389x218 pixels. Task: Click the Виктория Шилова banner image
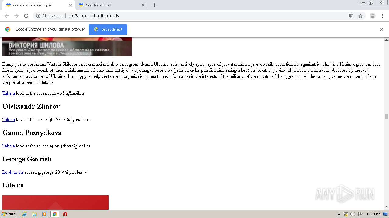pos(67,47)
